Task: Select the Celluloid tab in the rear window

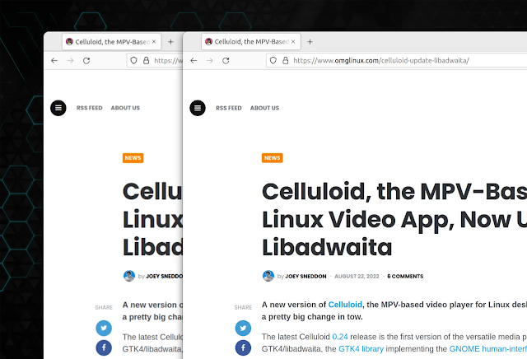Action: tap(112, 42)
